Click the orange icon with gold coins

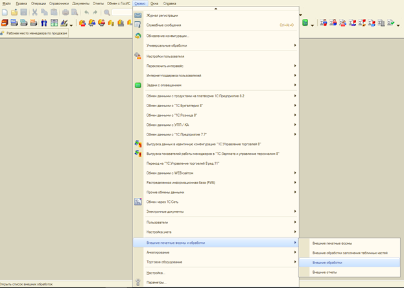[x=111, y=23]
